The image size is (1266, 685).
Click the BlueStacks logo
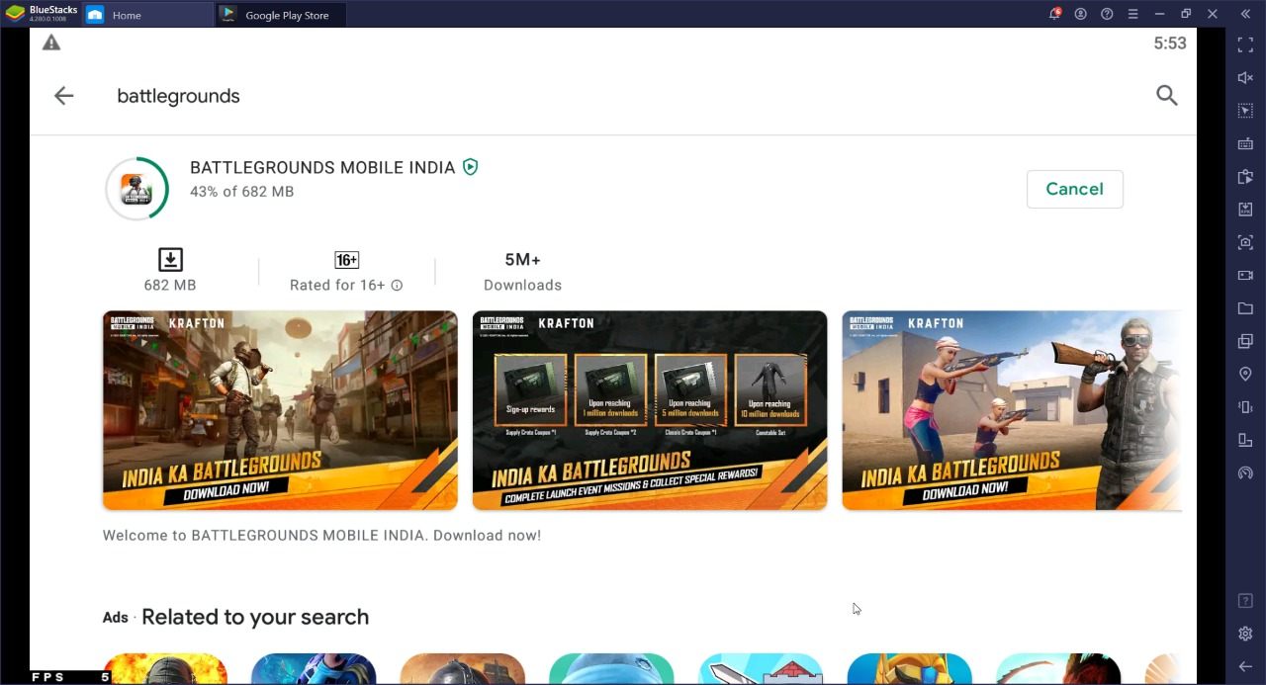16,14
